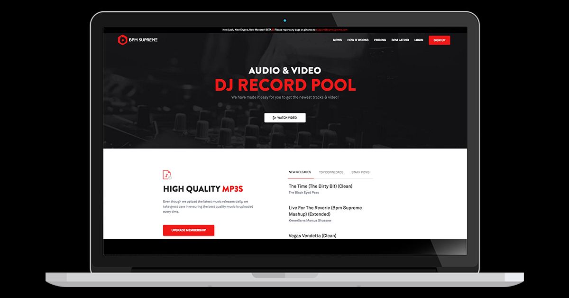The image size is (569, 298).
Task: Click artist The Black Eyed Peas
Action: point(303,193)
